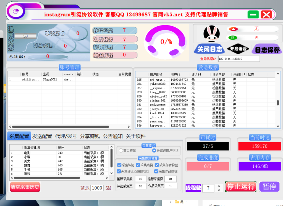Click the 停止运行 button

coord(240,187)
